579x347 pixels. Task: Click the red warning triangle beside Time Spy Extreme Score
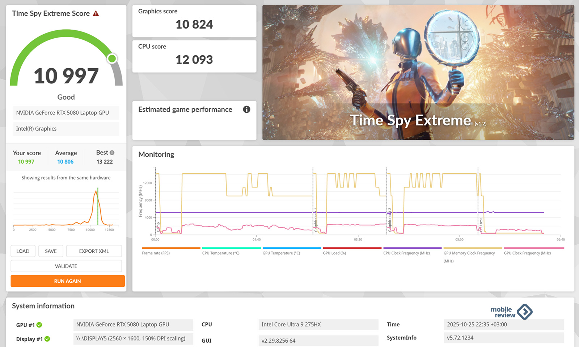[96, 14]
